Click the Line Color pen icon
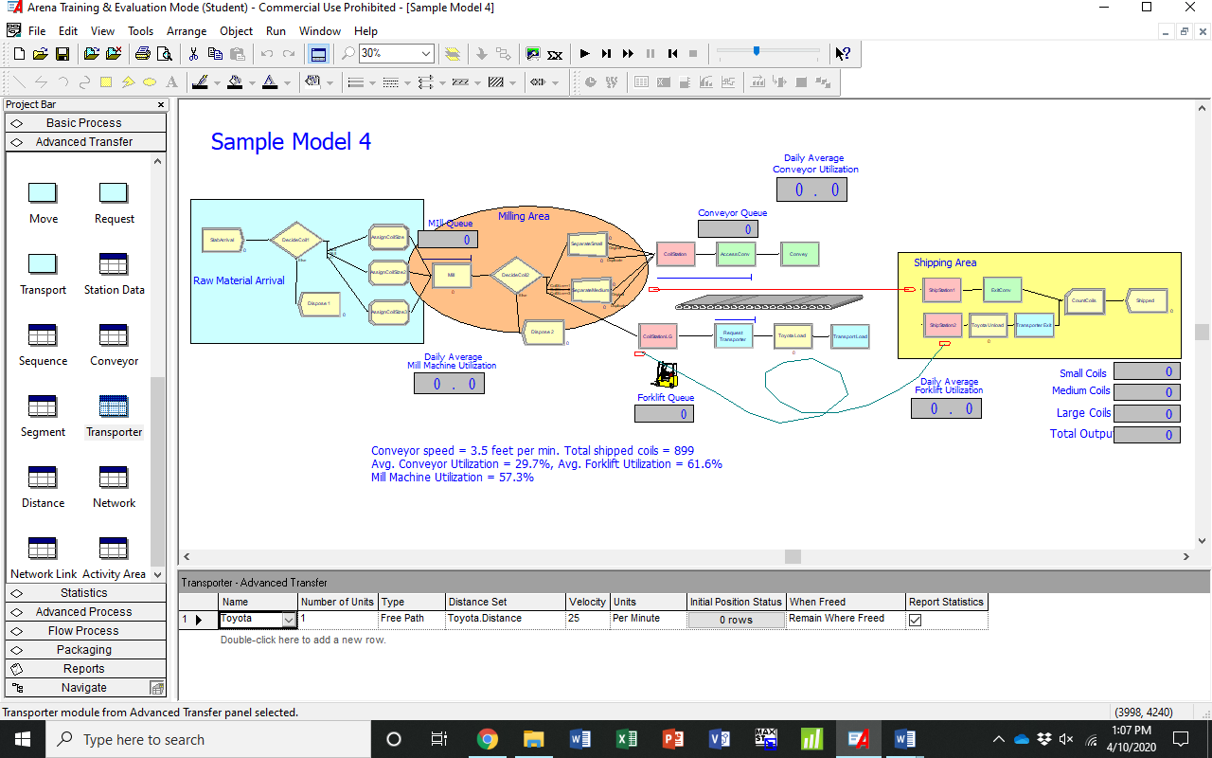Viewport: 1212px width, 758px height. [200, 82]
